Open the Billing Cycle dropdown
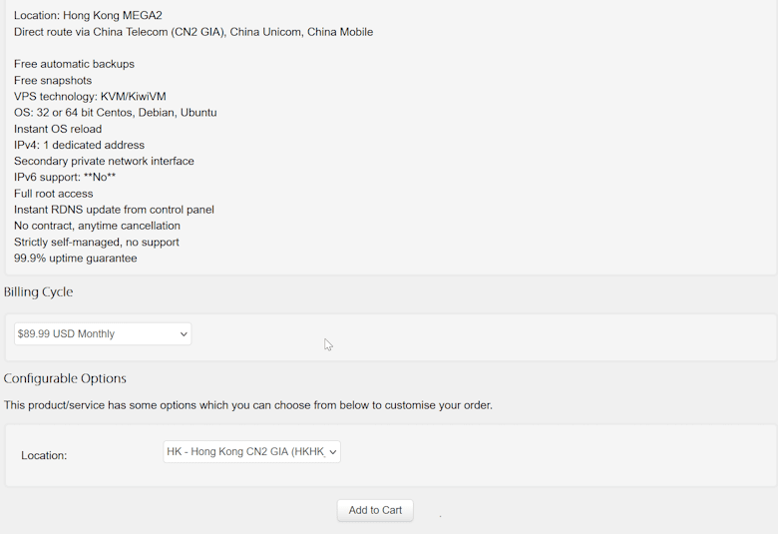This screenshot has height=534, width=778. tap(103, 333)
